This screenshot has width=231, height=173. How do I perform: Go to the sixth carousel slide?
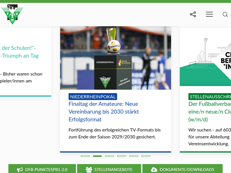pos(146,156)
